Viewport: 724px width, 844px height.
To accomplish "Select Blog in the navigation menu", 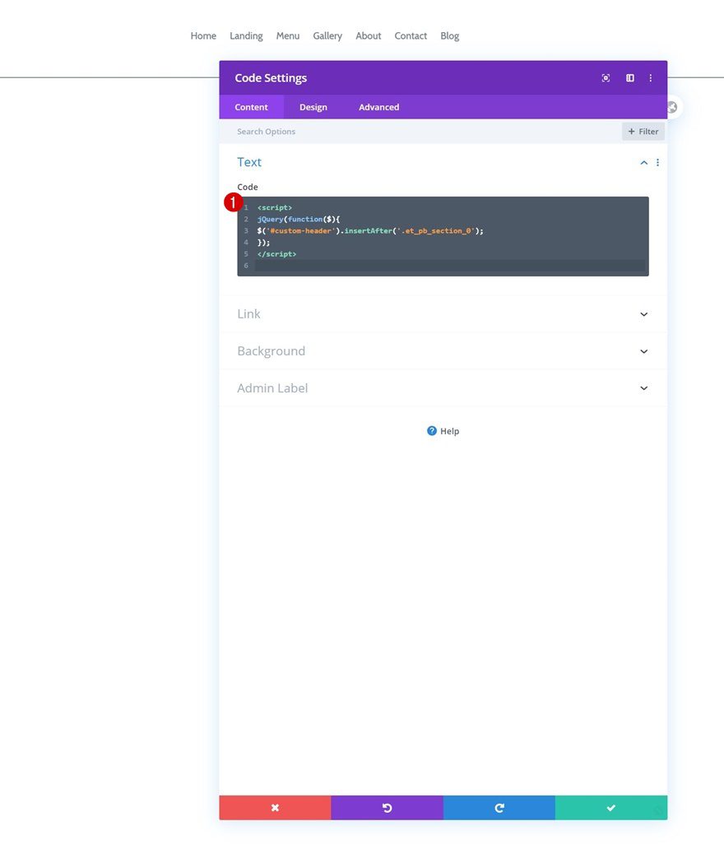I will pos(449,35).
